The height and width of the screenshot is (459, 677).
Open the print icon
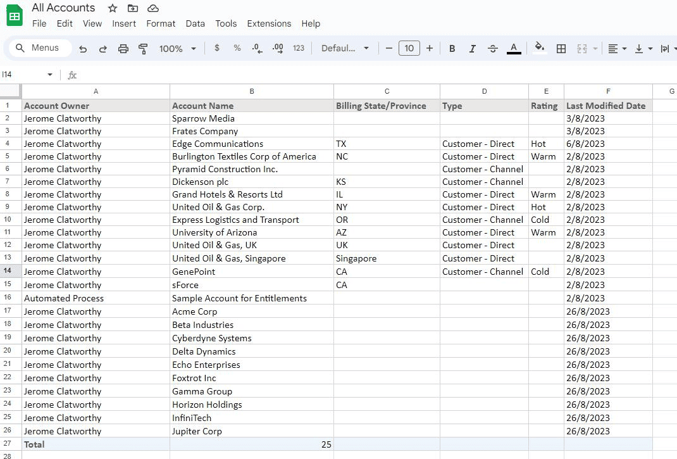point(123,48)
